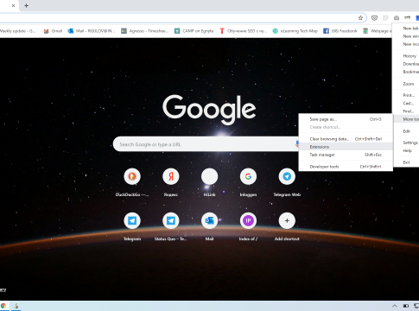
Task: Open the Facebook bookmark
Action: click(340, 31)
